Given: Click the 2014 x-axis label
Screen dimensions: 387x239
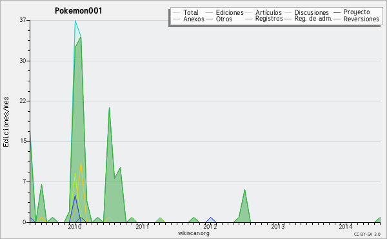Looking at the screenshot, I should pos(346,227).
